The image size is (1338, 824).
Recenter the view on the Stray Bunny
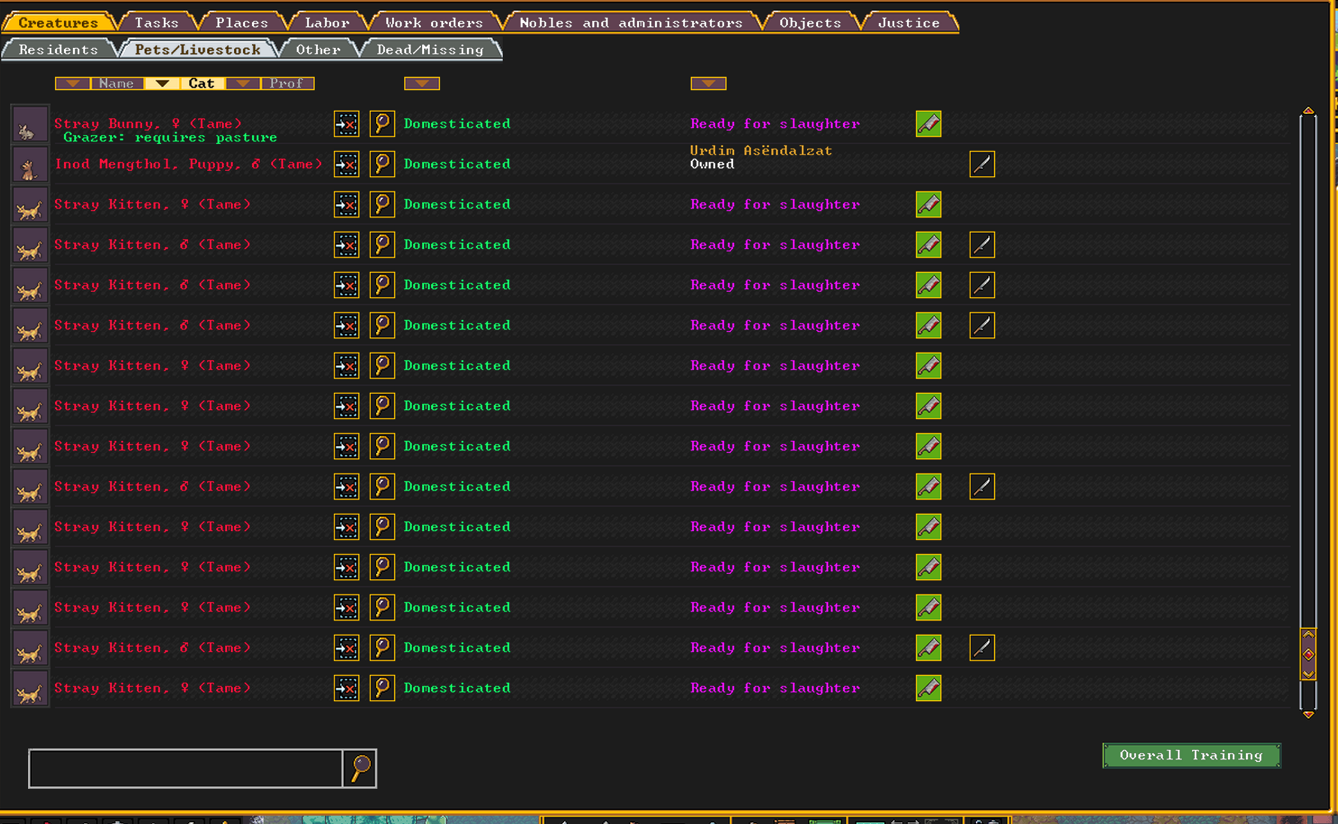click(347, 124)
